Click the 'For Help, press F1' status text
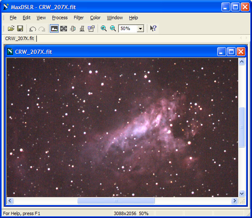252x218 pixels. point(21,213)
